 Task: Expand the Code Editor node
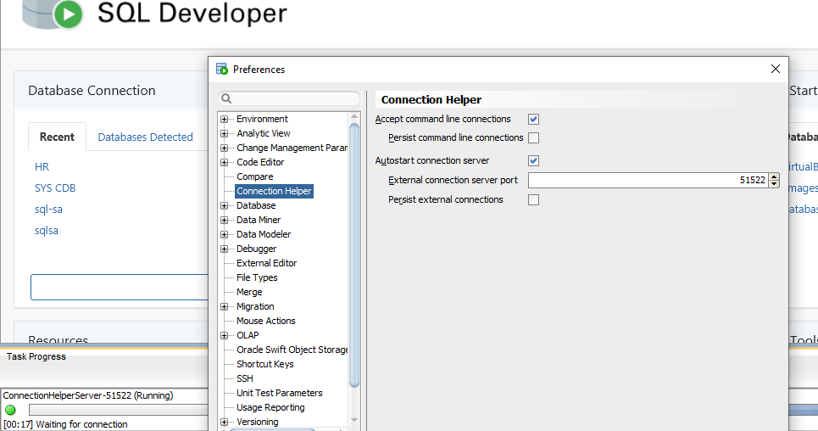pos(225,163)
